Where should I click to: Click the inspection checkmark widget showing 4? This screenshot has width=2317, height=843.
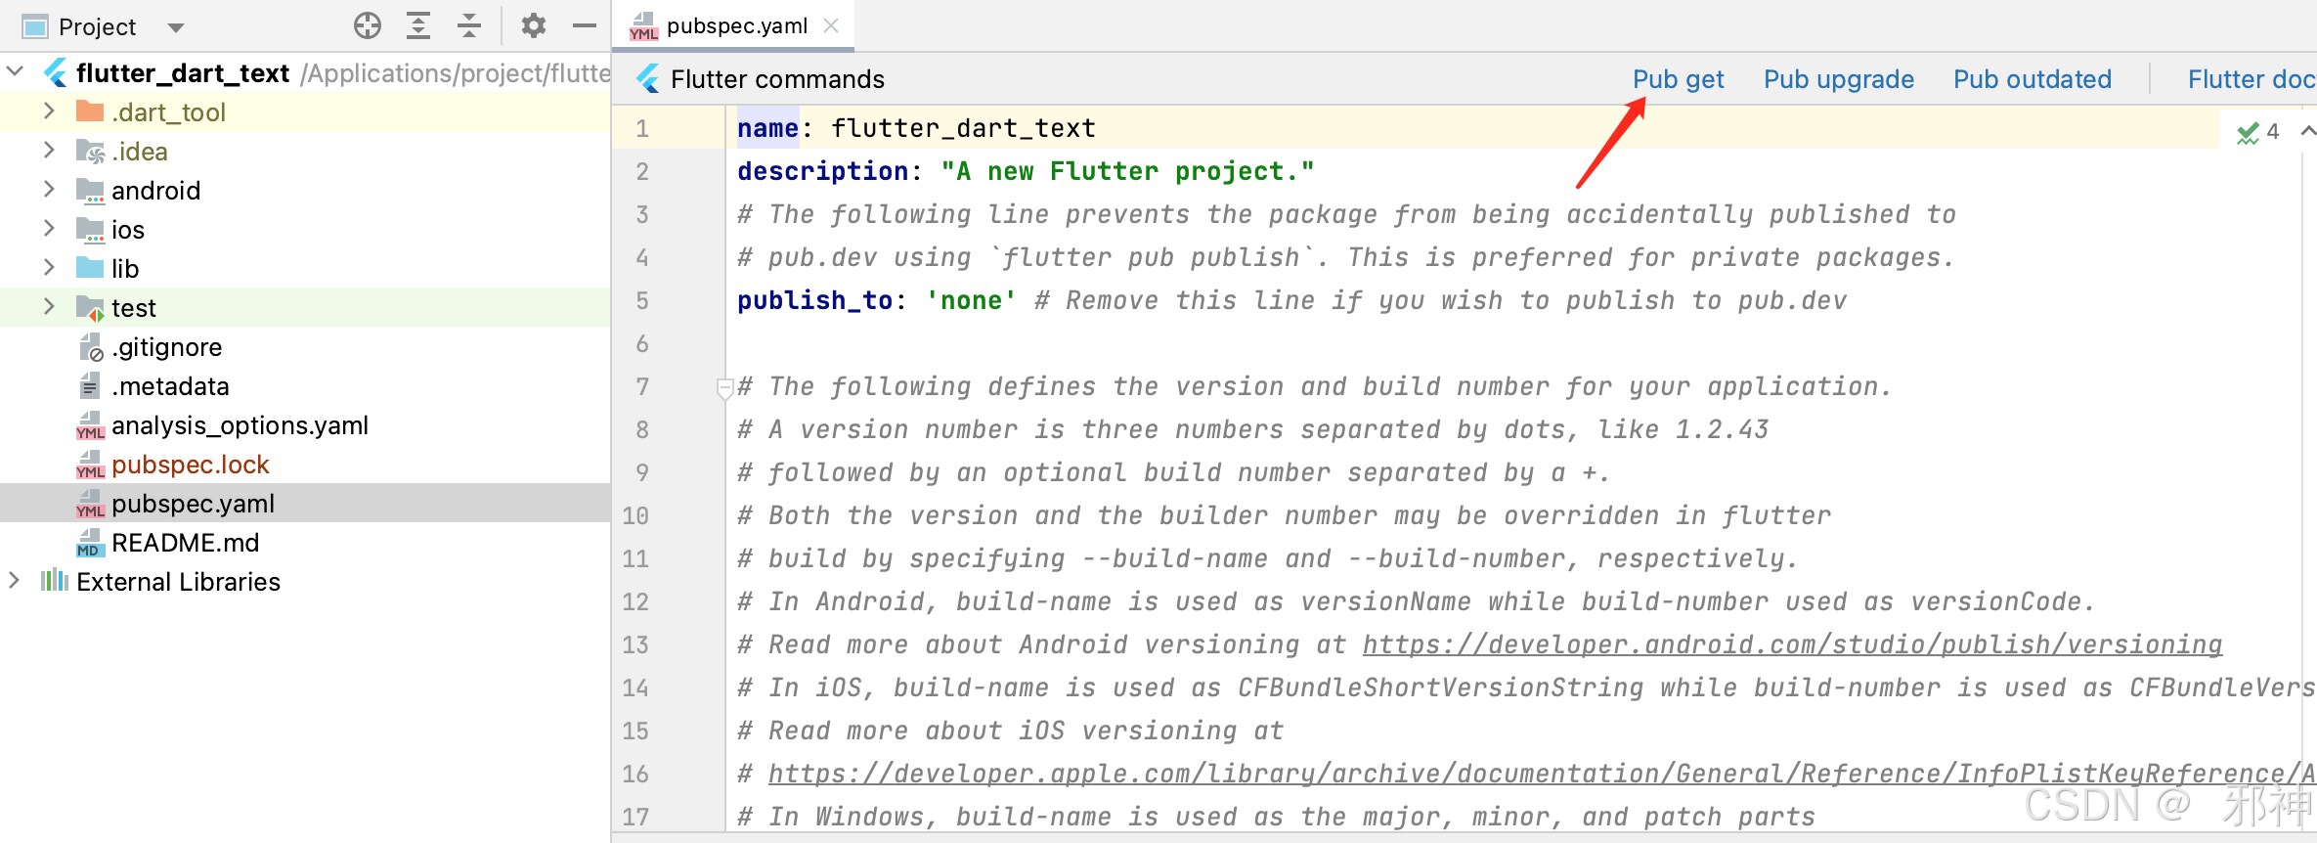[x=2258, y=132]
